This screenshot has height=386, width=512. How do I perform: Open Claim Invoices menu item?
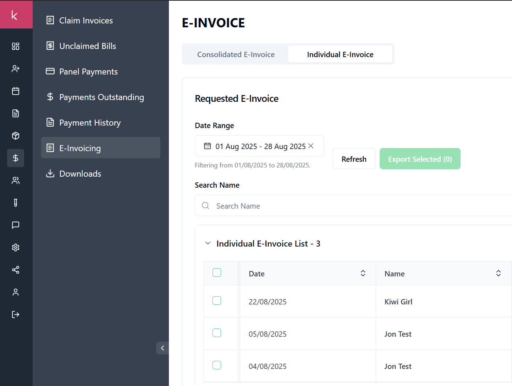(x=101, y=21)
